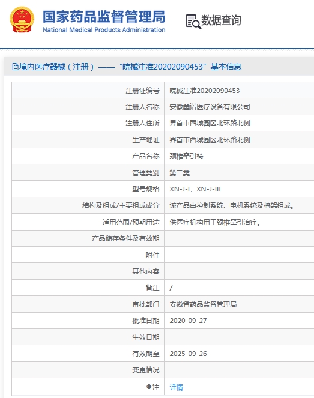Screen dimensions: 314x398
Task: Click the national emblem logo
Action: click(22, 20)
